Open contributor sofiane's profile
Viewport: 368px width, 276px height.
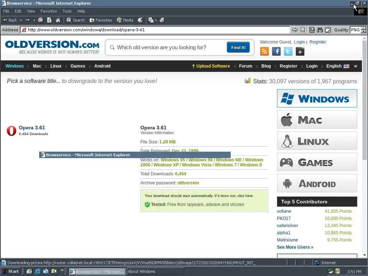click(284, 211)
